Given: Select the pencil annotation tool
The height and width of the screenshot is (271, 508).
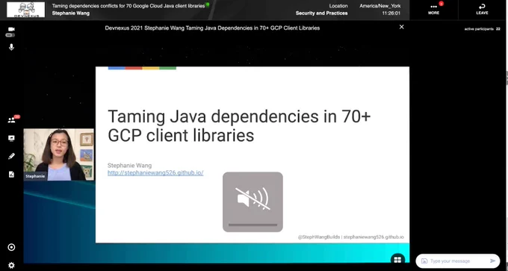Looking at the screenshot, I should pos(11,156).
